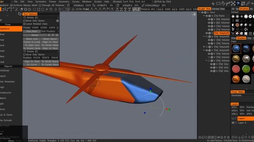Collapse the Root tree node
Screen dimensions: 254x142
pyautogui.click(x=200, y=12)
